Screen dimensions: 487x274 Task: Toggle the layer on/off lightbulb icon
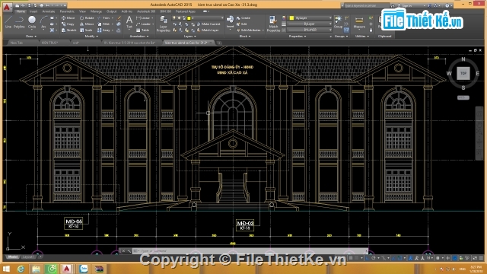point(174,18)
